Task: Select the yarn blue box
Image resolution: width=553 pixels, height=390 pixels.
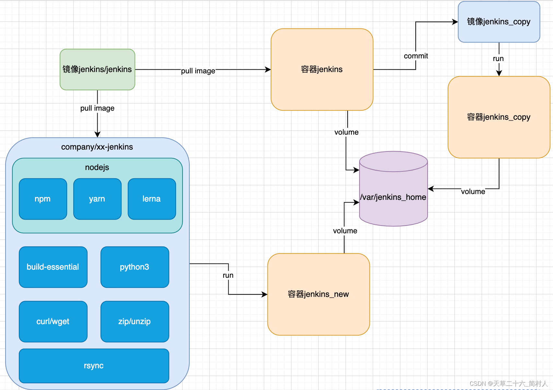Action: pyautogui.click(x=97, y=199)
